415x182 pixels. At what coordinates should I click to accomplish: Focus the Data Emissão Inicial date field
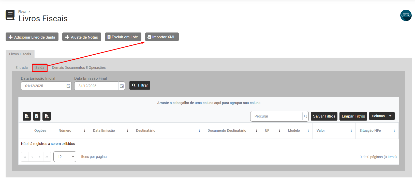coord(43,86)
